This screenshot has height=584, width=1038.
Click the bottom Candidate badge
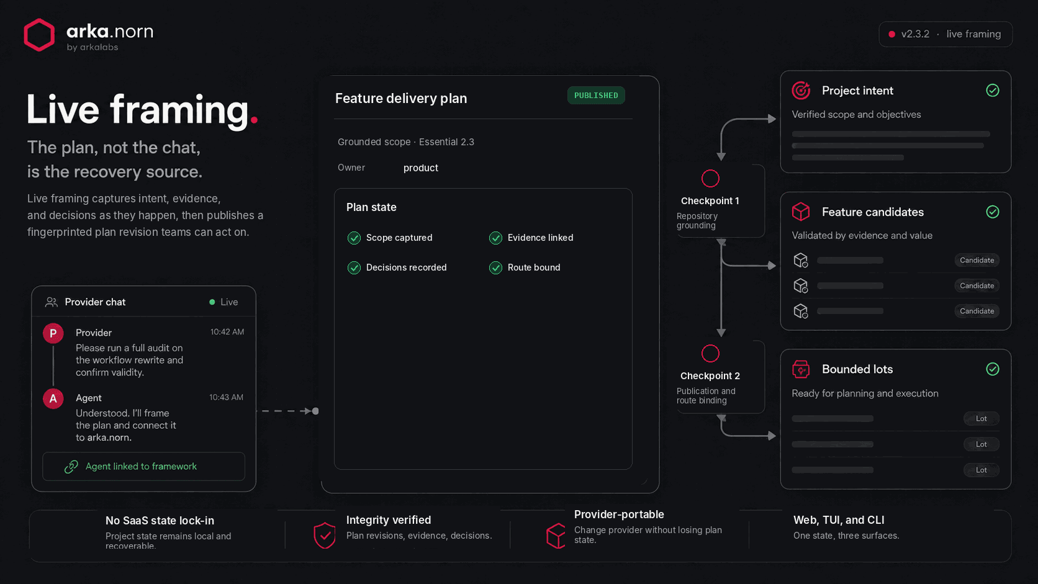click(977, 311)
